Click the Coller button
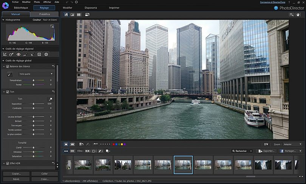This screenshot has height=184, width=306. (45, 174)
